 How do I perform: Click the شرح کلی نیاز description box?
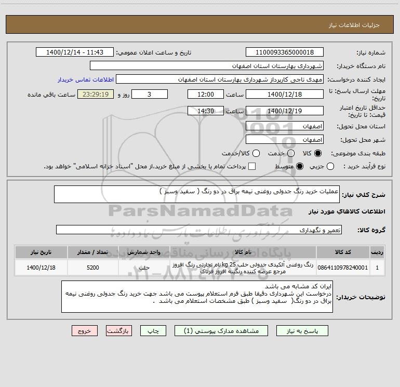pos(197,194)
